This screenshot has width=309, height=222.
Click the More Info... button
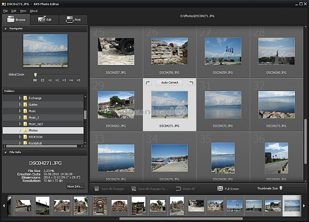tap(75, 186)
